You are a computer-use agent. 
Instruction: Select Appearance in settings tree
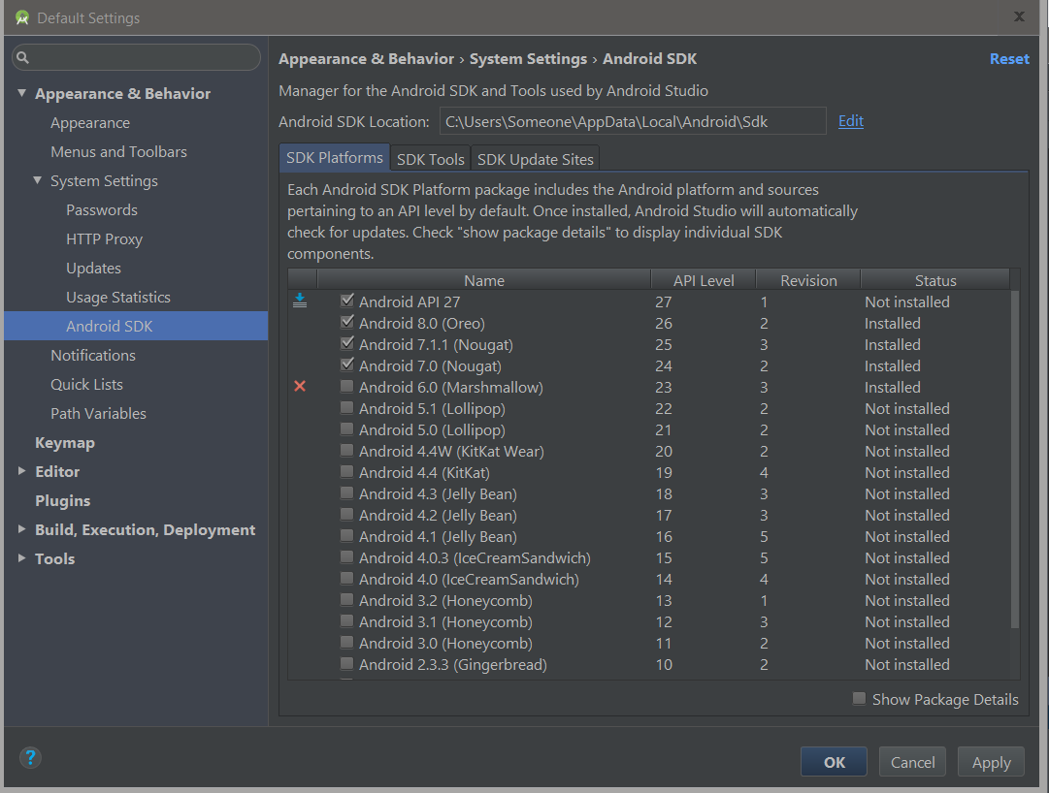pos(90,123)
